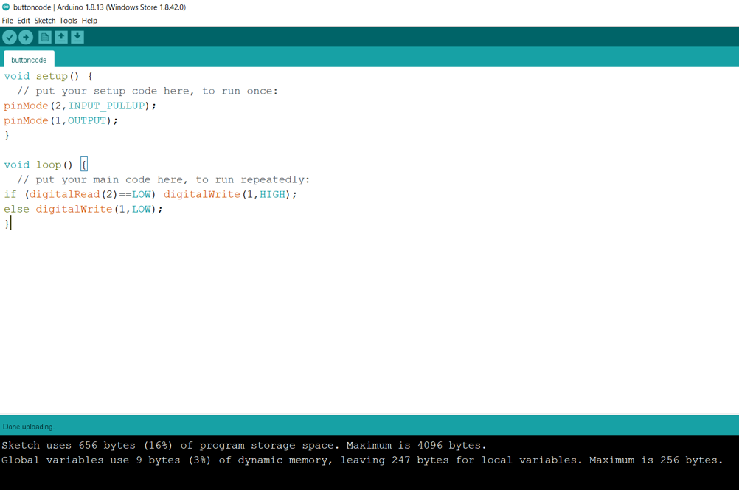Open a sketch with the Open icon
The image size is (739, 490).
coord(60,37)
